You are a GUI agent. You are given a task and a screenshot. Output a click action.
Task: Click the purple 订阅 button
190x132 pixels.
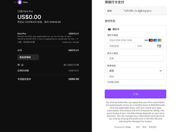pos(135,94)
